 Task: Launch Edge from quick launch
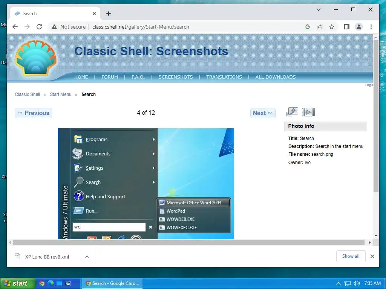click(x=51, y=283)
